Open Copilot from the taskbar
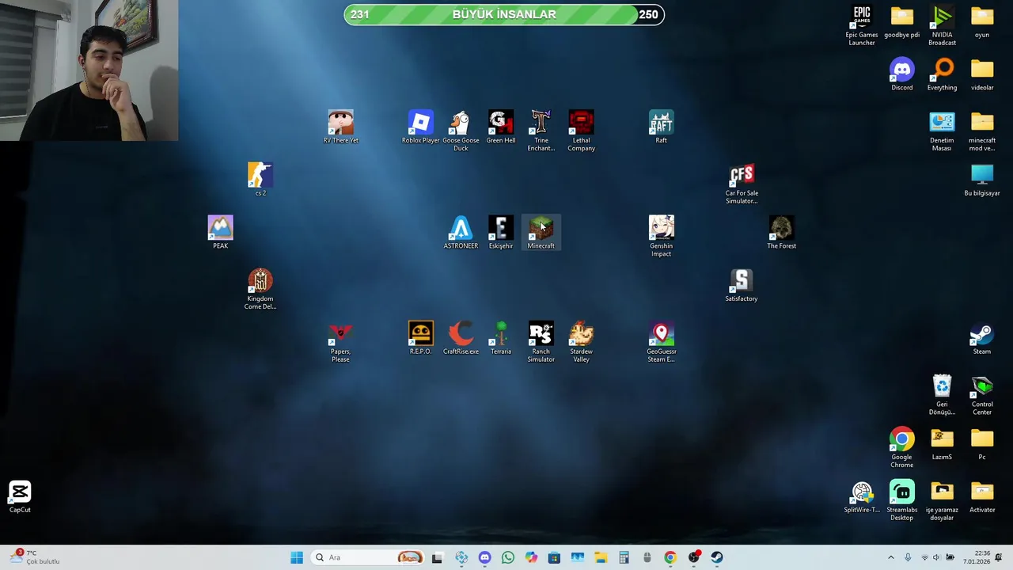 531,557
